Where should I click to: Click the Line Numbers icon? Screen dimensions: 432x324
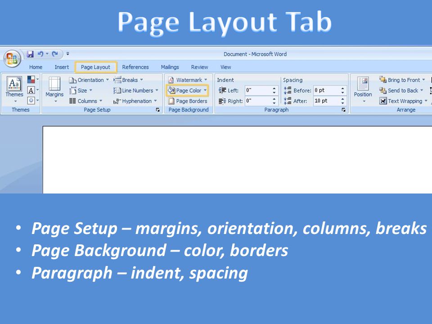click(117, 90)
